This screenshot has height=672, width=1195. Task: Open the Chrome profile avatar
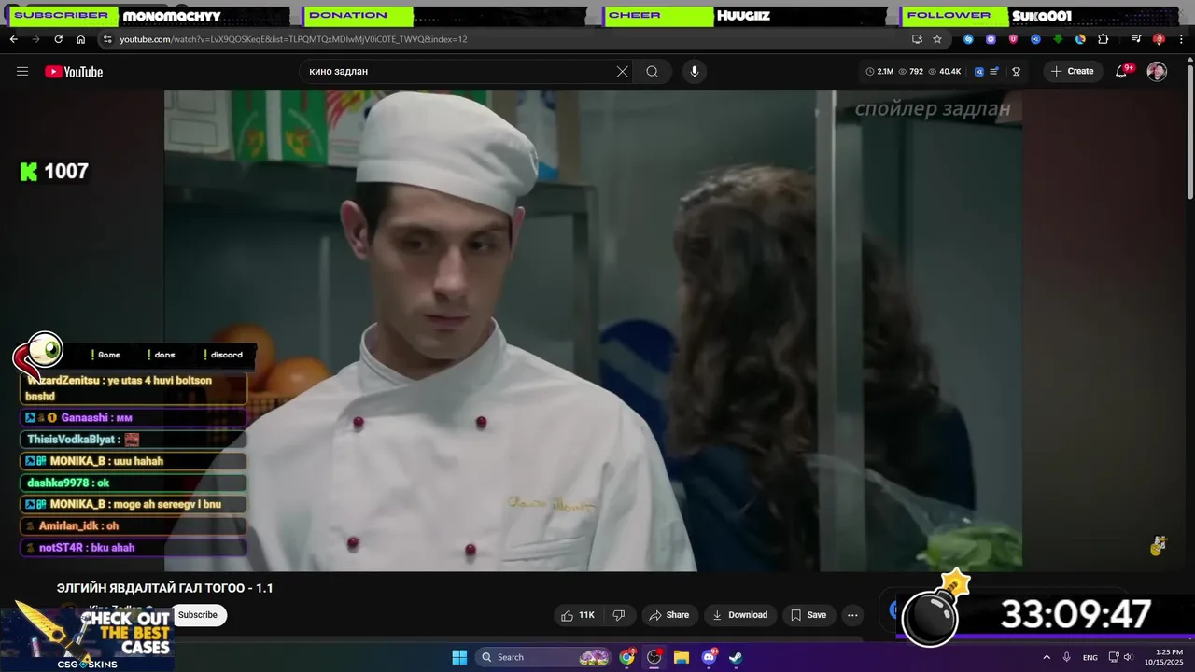1159,39
